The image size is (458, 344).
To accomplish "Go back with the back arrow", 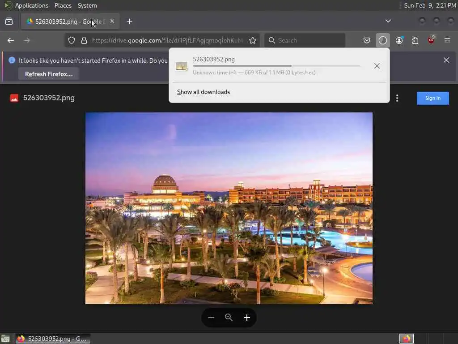I will [11, 40].
